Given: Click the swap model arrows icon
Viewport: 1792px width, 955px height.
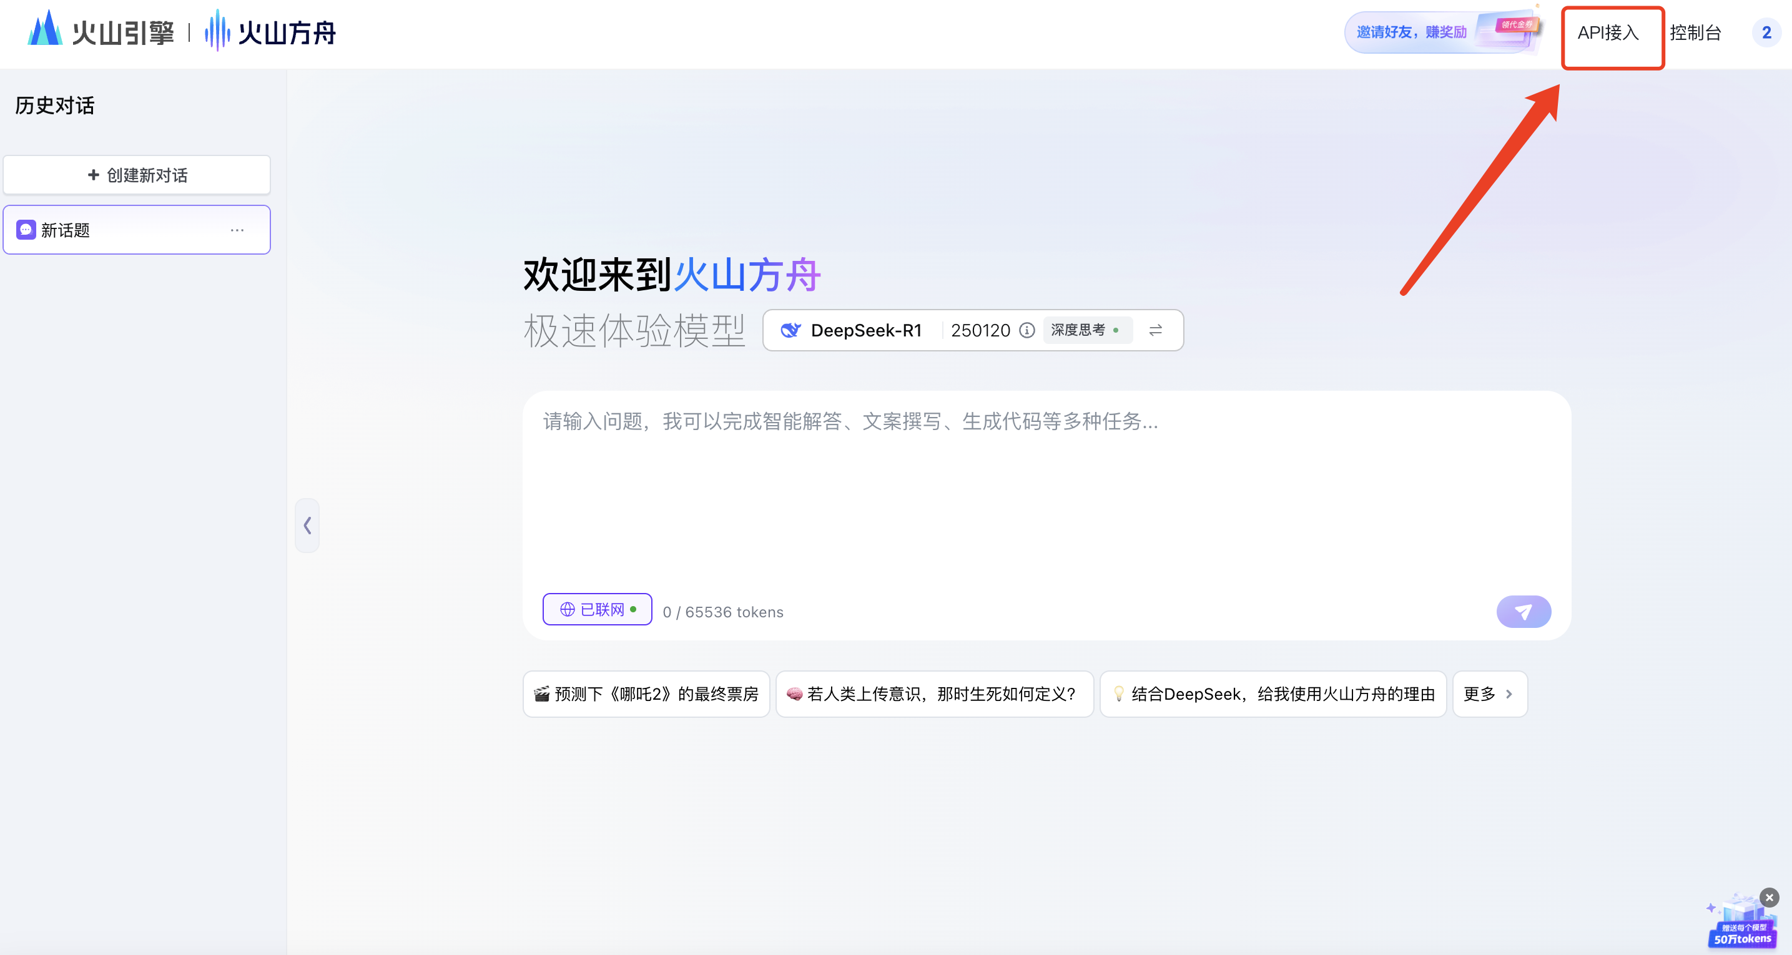Looking at the screenshot, I should pyautogui.click(x=1154, y=330).
